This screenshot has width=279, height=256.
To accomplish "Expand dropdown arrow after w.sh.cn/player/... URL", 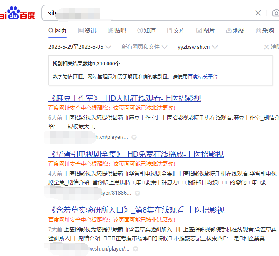I will tap(136, 249).
